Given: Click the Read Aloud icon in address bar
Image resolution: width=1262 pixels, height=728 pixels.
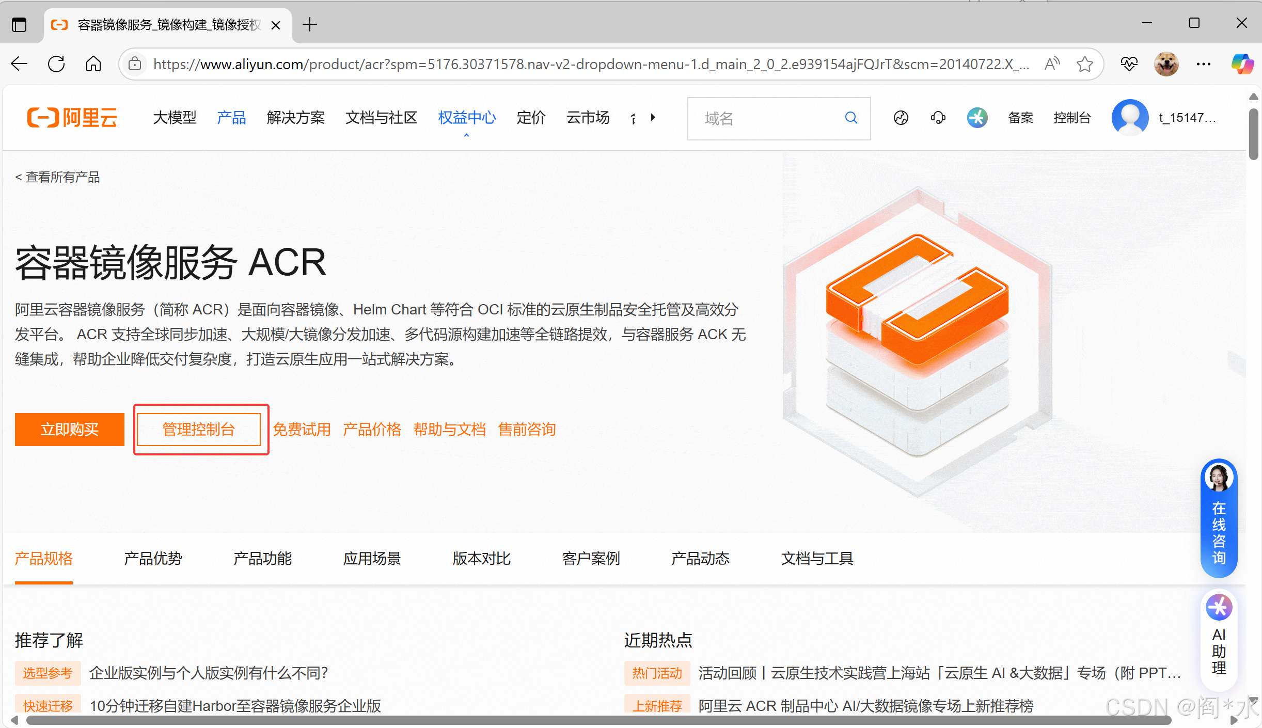Looking at the screenshot, I should (x=1051, y=64).
